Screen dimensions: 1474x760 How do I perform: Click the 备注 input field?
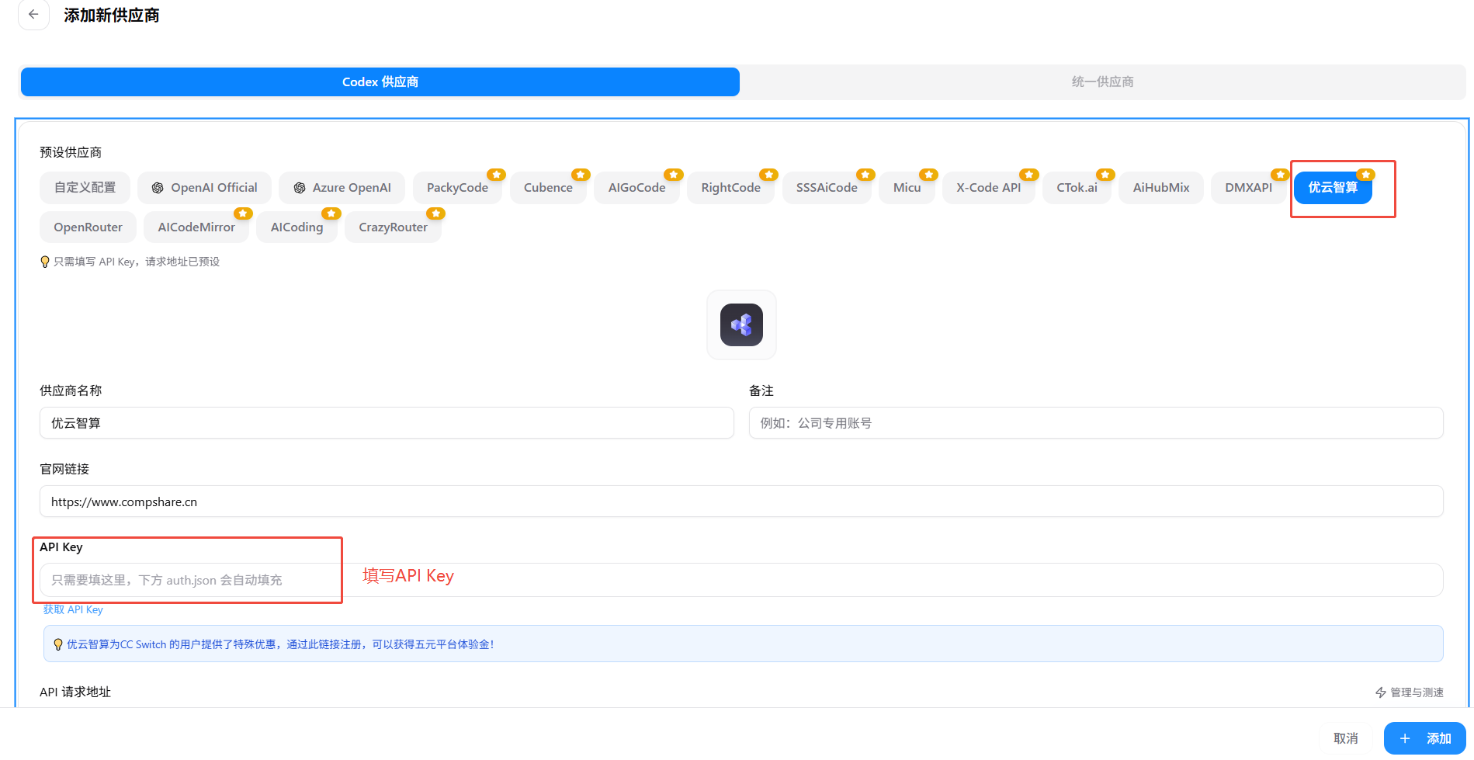pos(1095,424)
